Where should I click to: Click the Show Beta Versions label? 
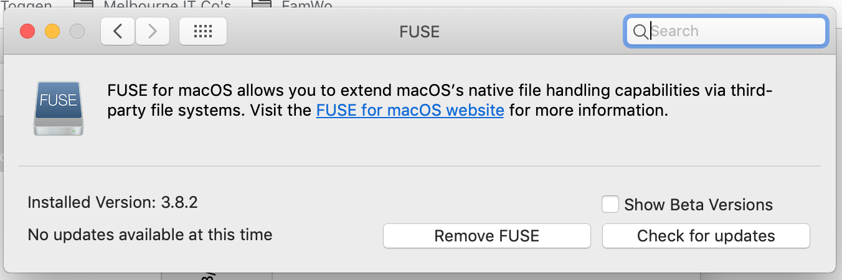[x=698, y=205]
